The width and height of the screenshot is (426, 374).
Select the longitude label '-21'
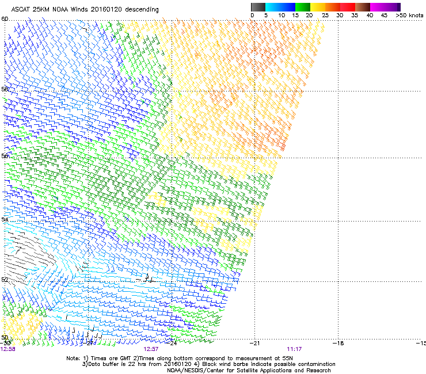(x=254, y=343)
